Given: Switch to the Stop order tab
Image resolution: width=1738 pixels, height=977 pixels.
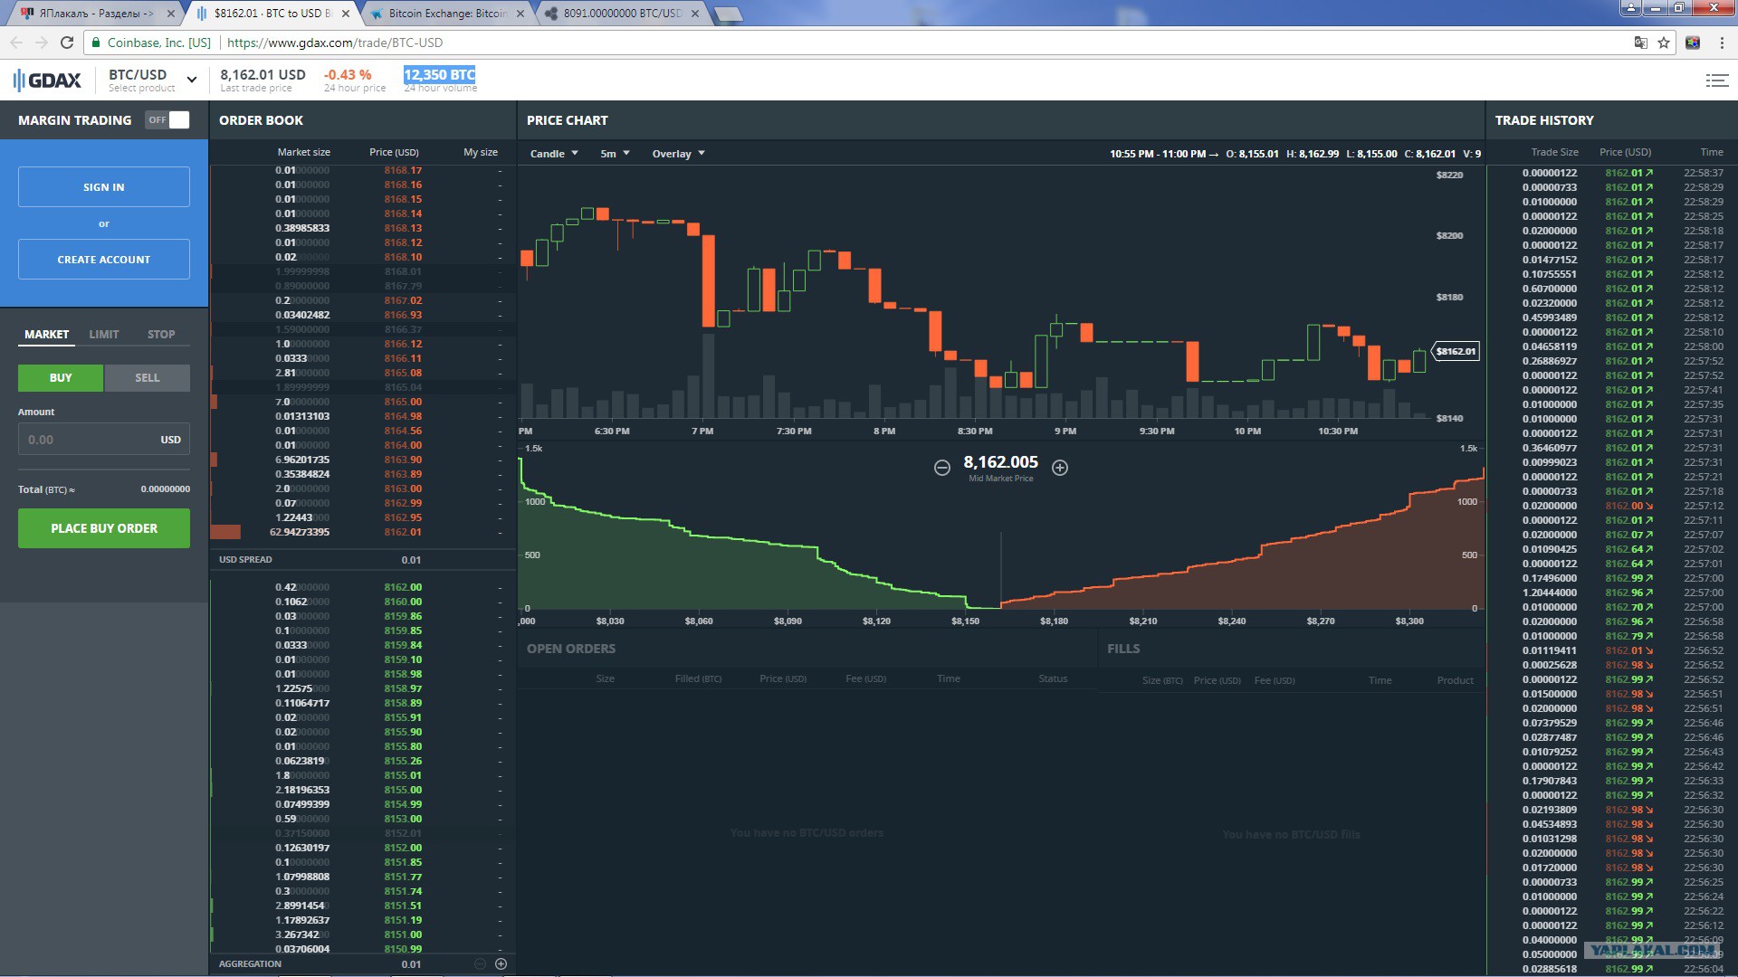Looking at the screenshot, I should click(161, 335).
